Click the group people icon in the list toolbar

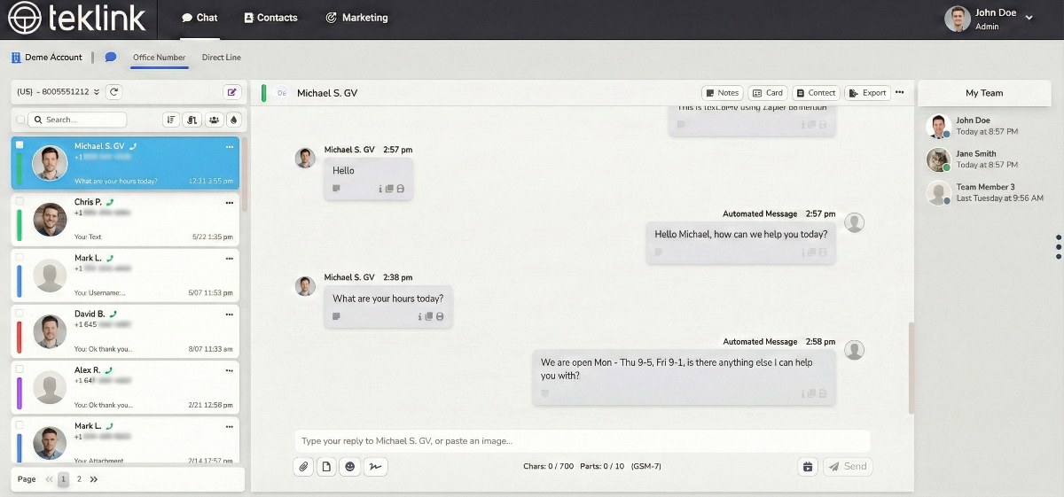[214, 120]
